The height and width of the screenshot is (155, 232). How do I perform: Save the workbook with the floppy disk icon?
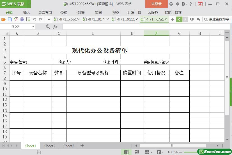pyautogui.click(x=10, y=19)
